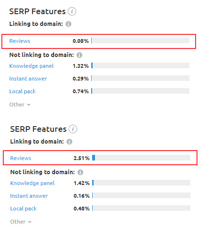Open Reviews link showing 0.08%

[x=20, y=41]
